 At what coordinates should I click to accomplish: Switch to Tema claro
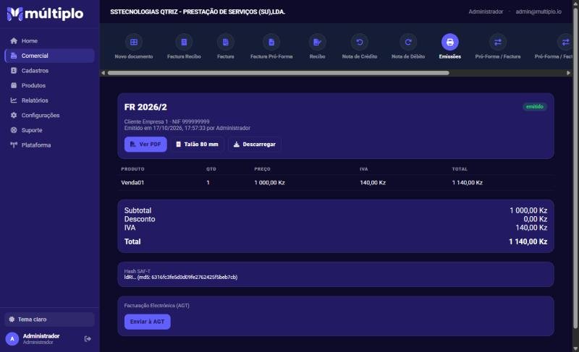point(49,319)
